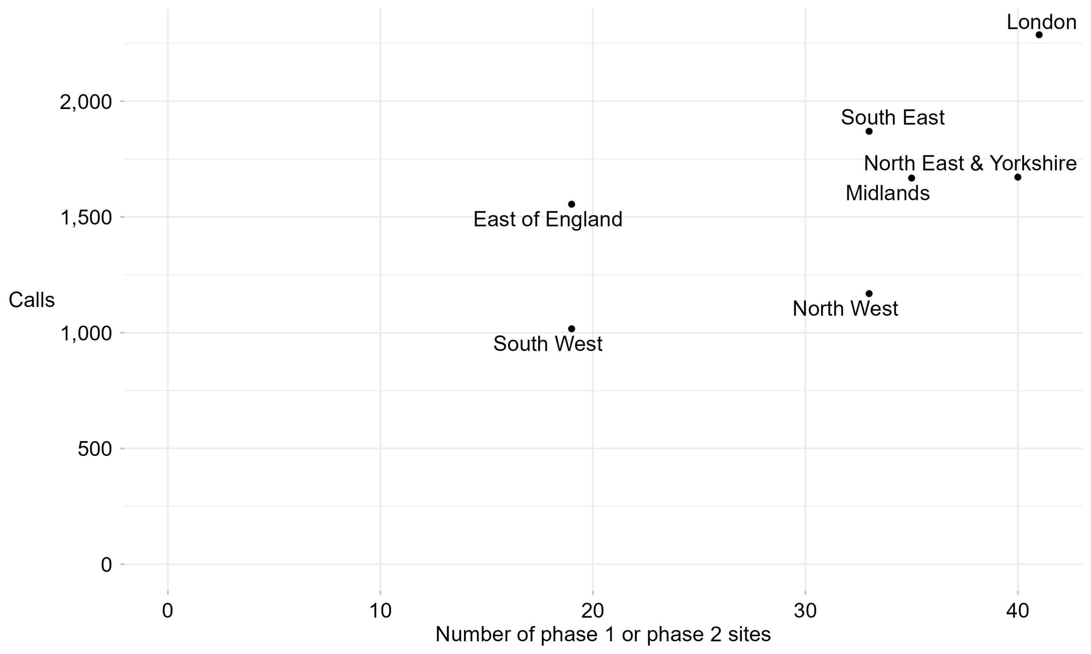
Task: Click the North East & Yorkshire label
Action: pyautogui.click(x=970, y=163)
